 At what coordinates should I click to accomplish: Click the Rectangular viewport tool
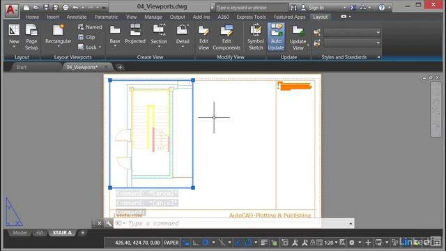[x=59, y=36]
